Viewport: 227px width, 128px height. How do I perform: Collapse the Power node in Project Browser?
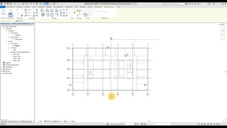(x=6, y=42)
